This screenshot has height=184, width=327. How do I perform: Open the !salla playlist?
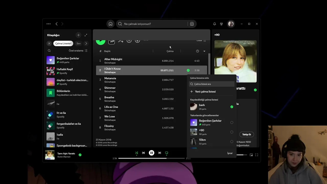click(67, 136)
